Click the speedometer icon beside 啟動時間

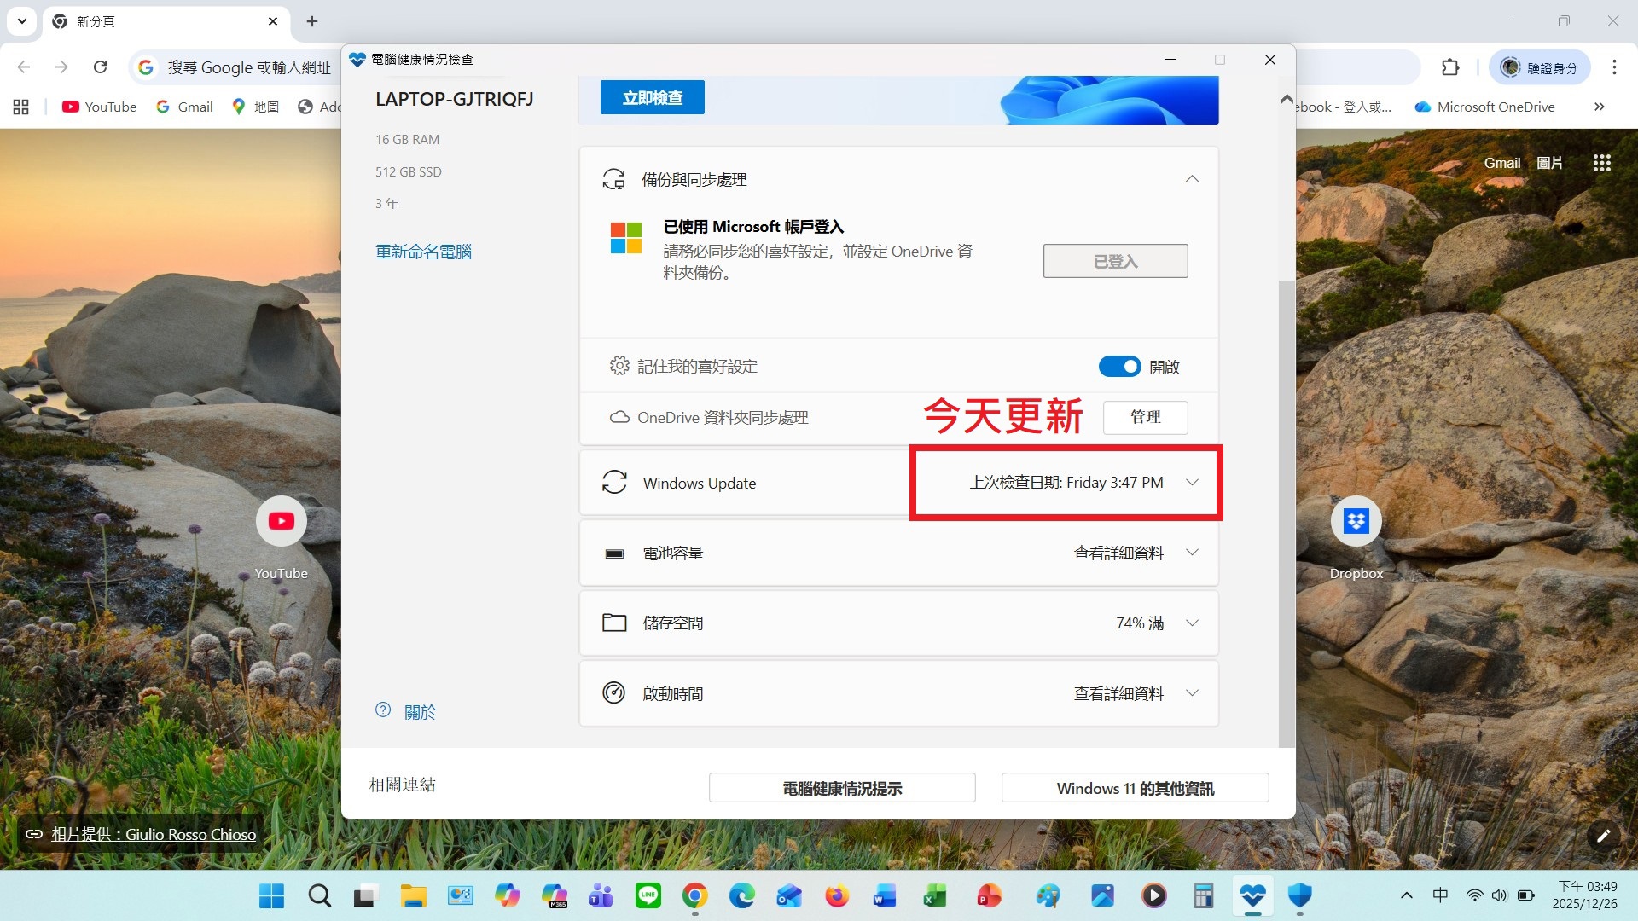616,693
